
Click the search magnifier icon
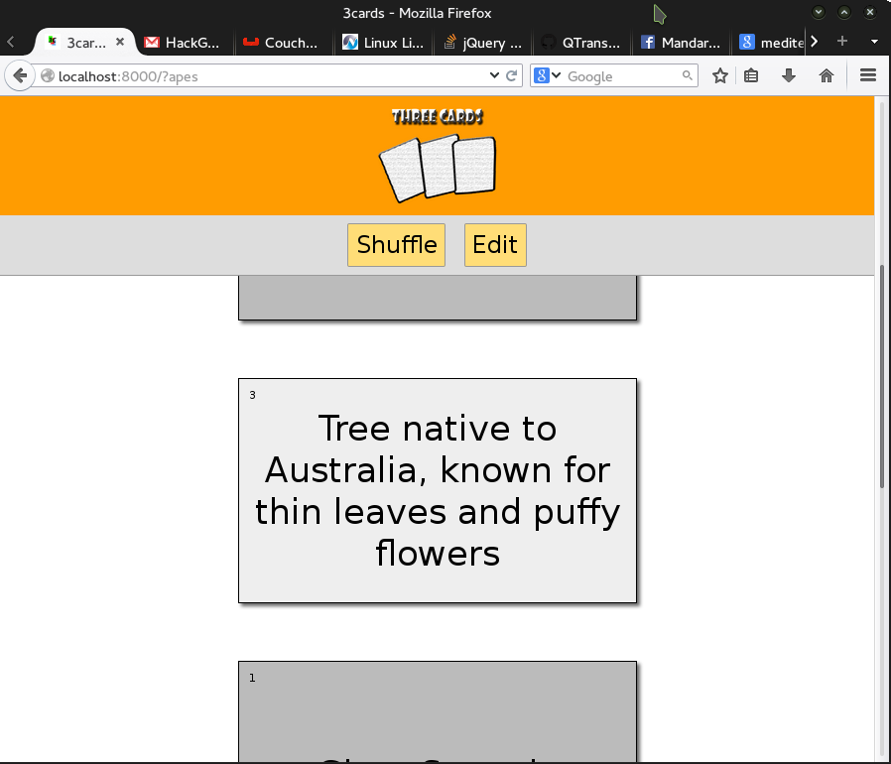(x=687, y=75)
